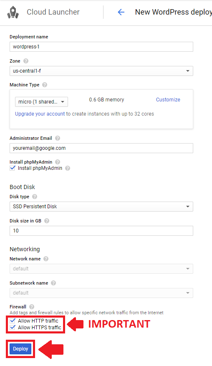Image resolution: width=212 pixels, height=366 pixels.
Task: Click the Deployment name field wordpress-1
Action: point(101,47)
